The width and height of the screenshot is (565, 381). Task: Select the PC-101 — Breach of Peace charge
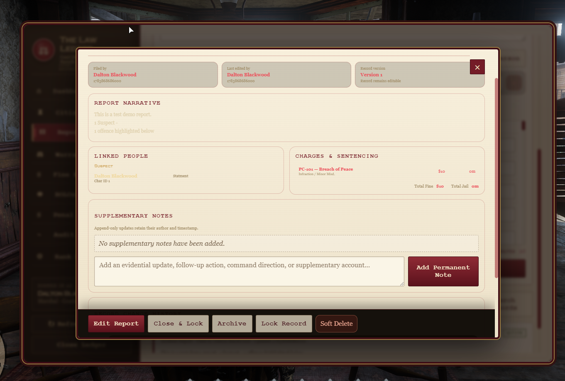click(325, 169)
